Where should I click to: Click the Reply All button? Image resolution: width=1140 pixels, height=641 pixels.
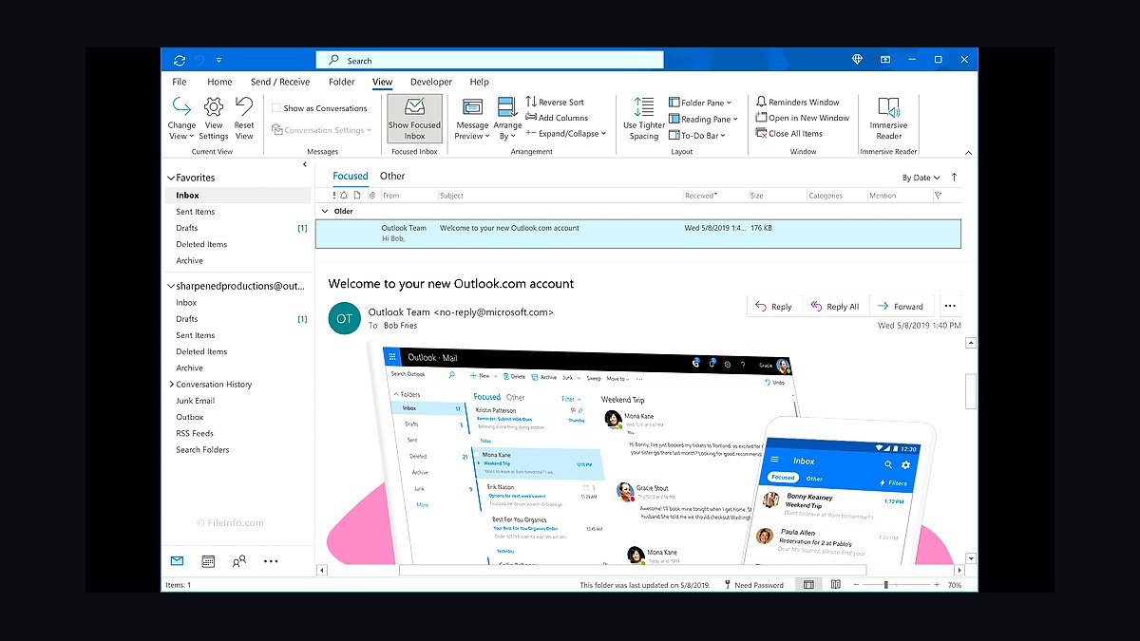tap(834, 306)
